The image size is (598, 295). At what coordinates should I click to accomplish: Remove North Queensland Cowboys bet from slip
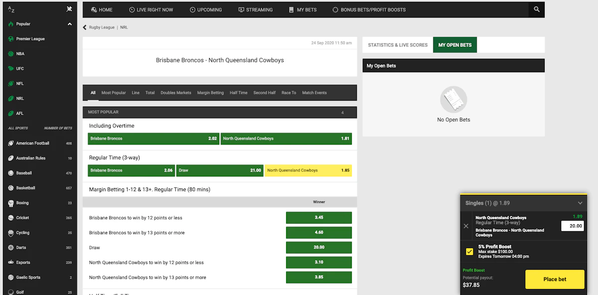[x=466, y=226]
